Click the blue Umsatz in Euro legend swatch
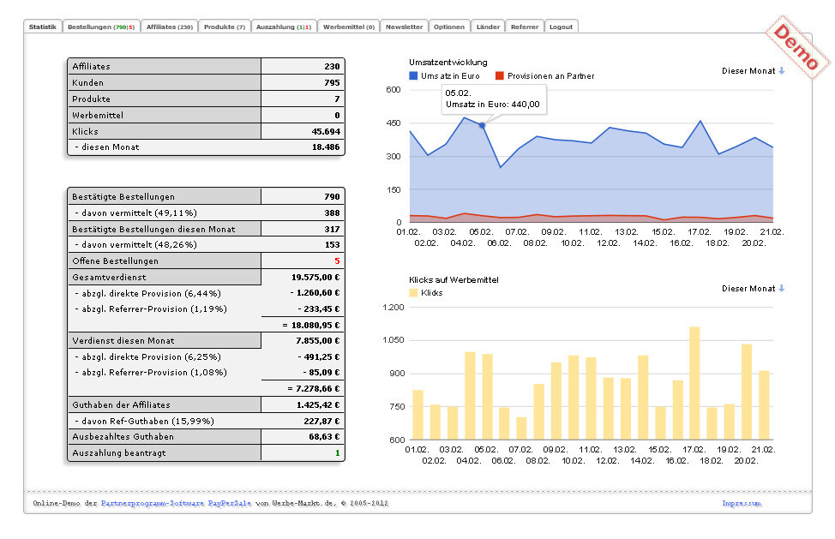Viewport: 835px width, 539px height. pos(413,76)
